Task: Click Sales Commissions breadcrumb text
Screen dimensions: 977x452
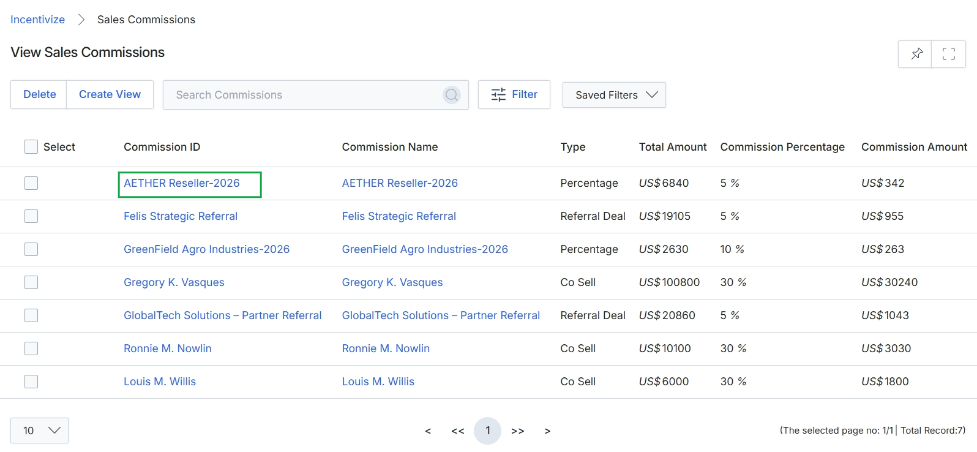Action: click(x=146, y=20)
